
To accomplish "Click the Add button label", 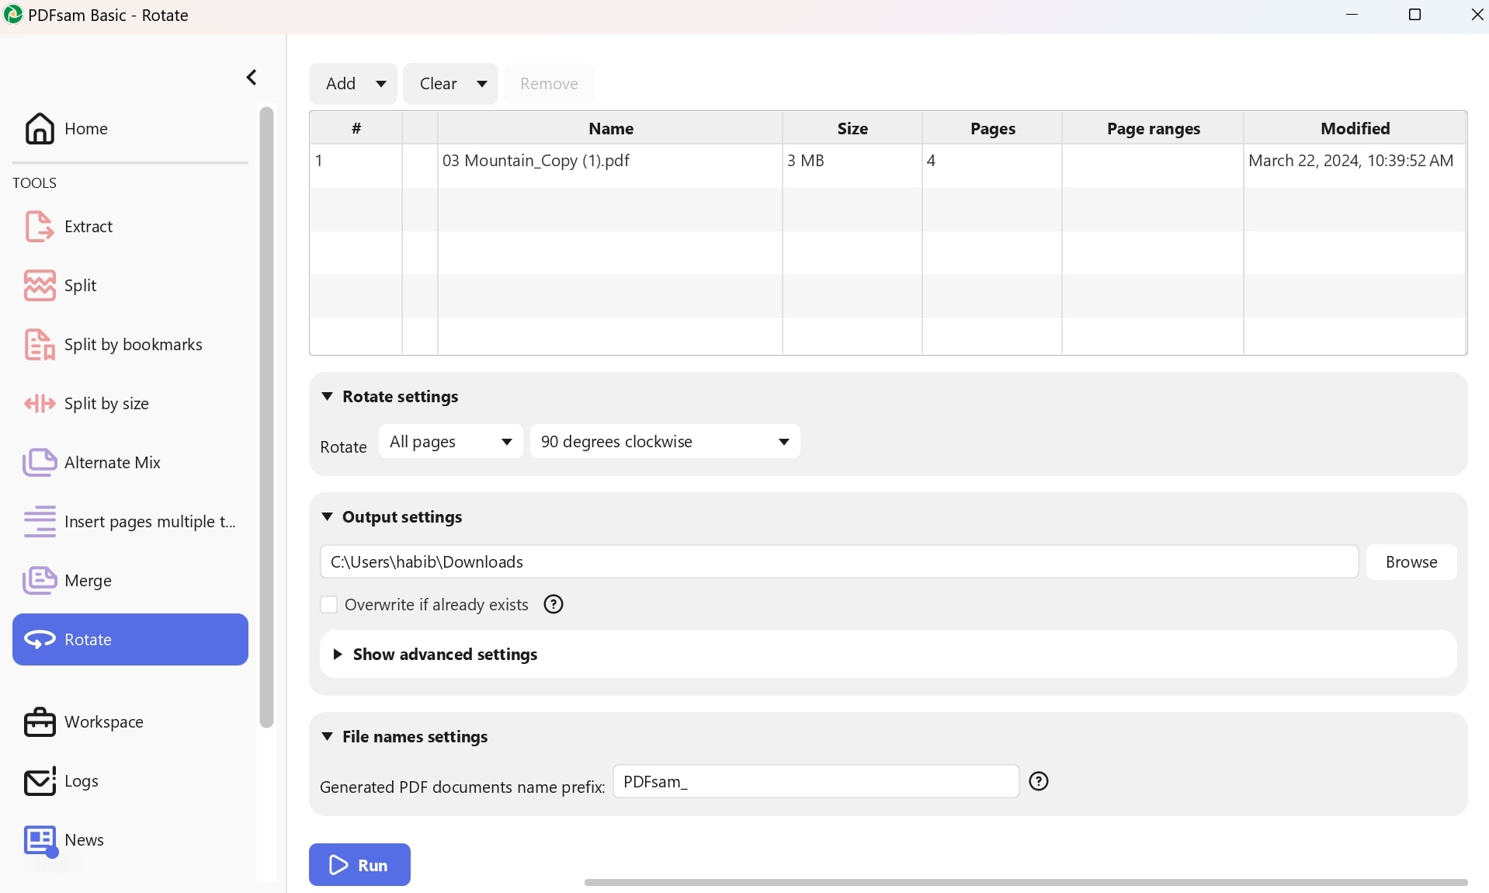I will 341,84.
